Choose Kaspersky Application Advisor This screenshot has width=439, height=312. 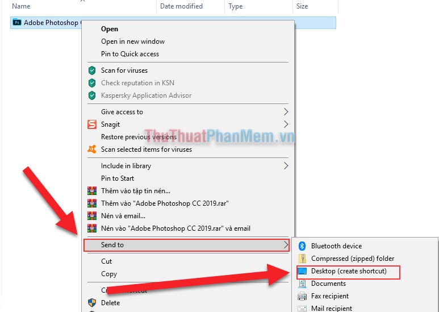coord(146,95)
